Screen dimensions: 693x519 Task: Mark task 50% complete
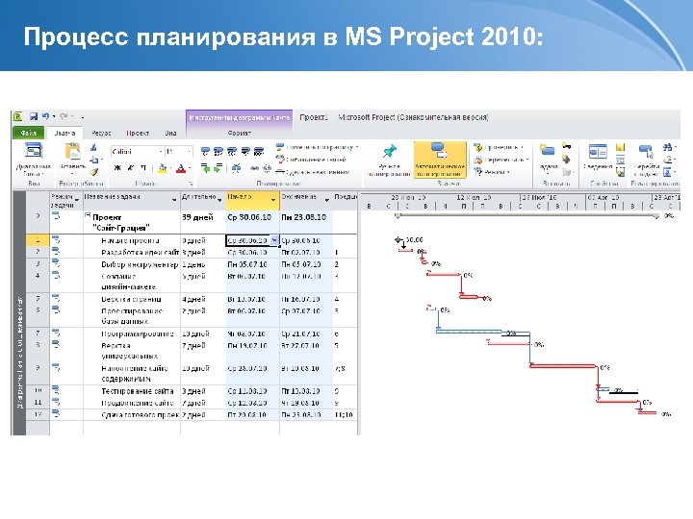click(x=232, y=152)
